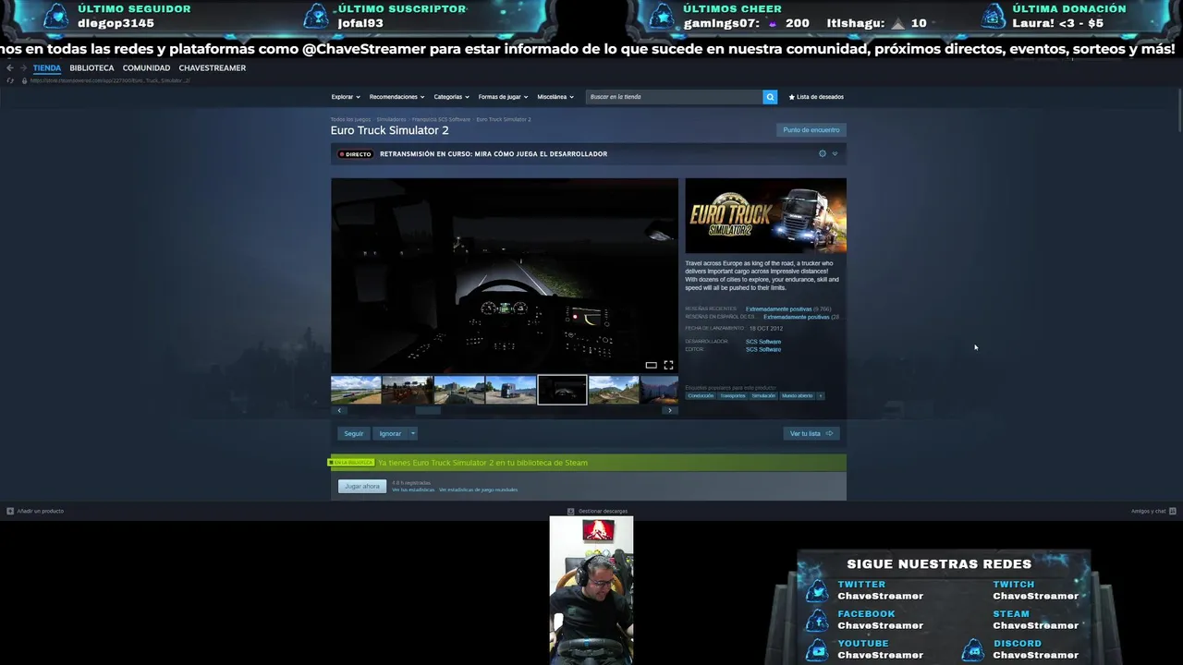
Task: Open the CHAVESTREAMER profile tab
Action: (x=213, y=68)
